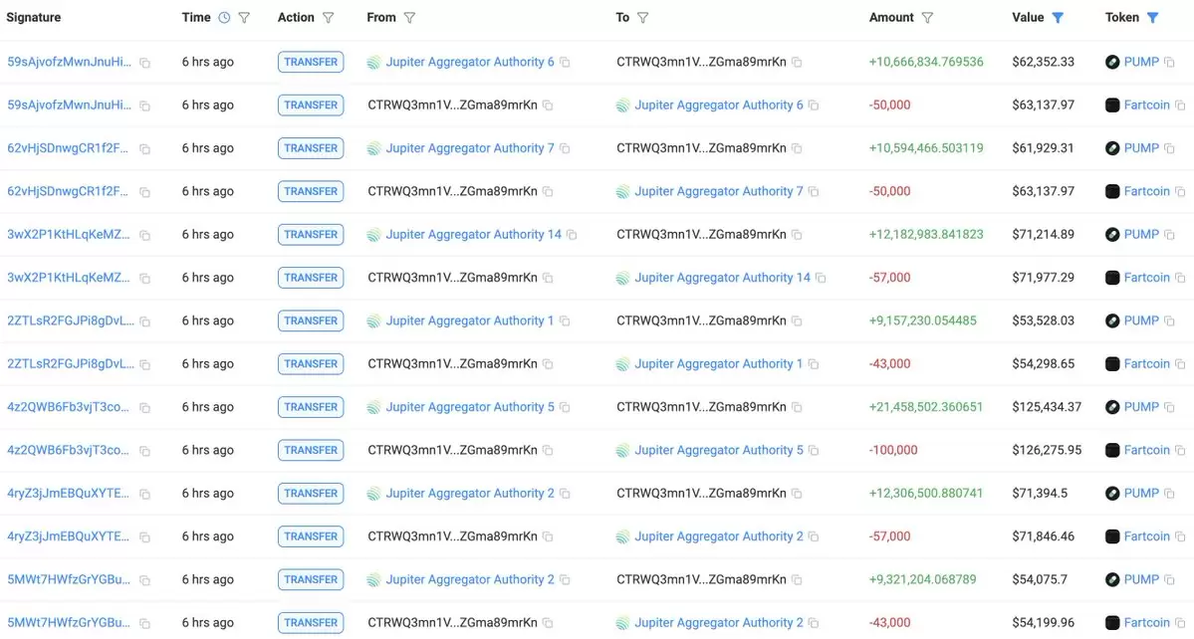Copy To address in +9,157,230.054485 row
Viewport: 1194px width, 639px height.
(797, 321)
